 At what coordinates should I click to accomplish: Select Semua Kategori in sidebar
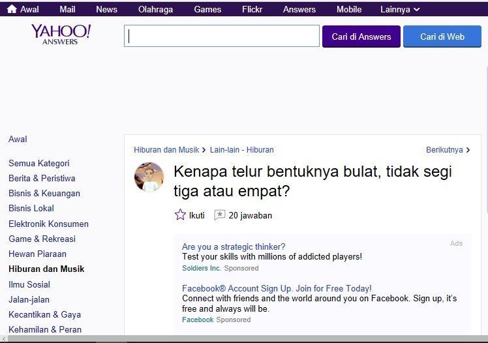click(x=39, y=163)
